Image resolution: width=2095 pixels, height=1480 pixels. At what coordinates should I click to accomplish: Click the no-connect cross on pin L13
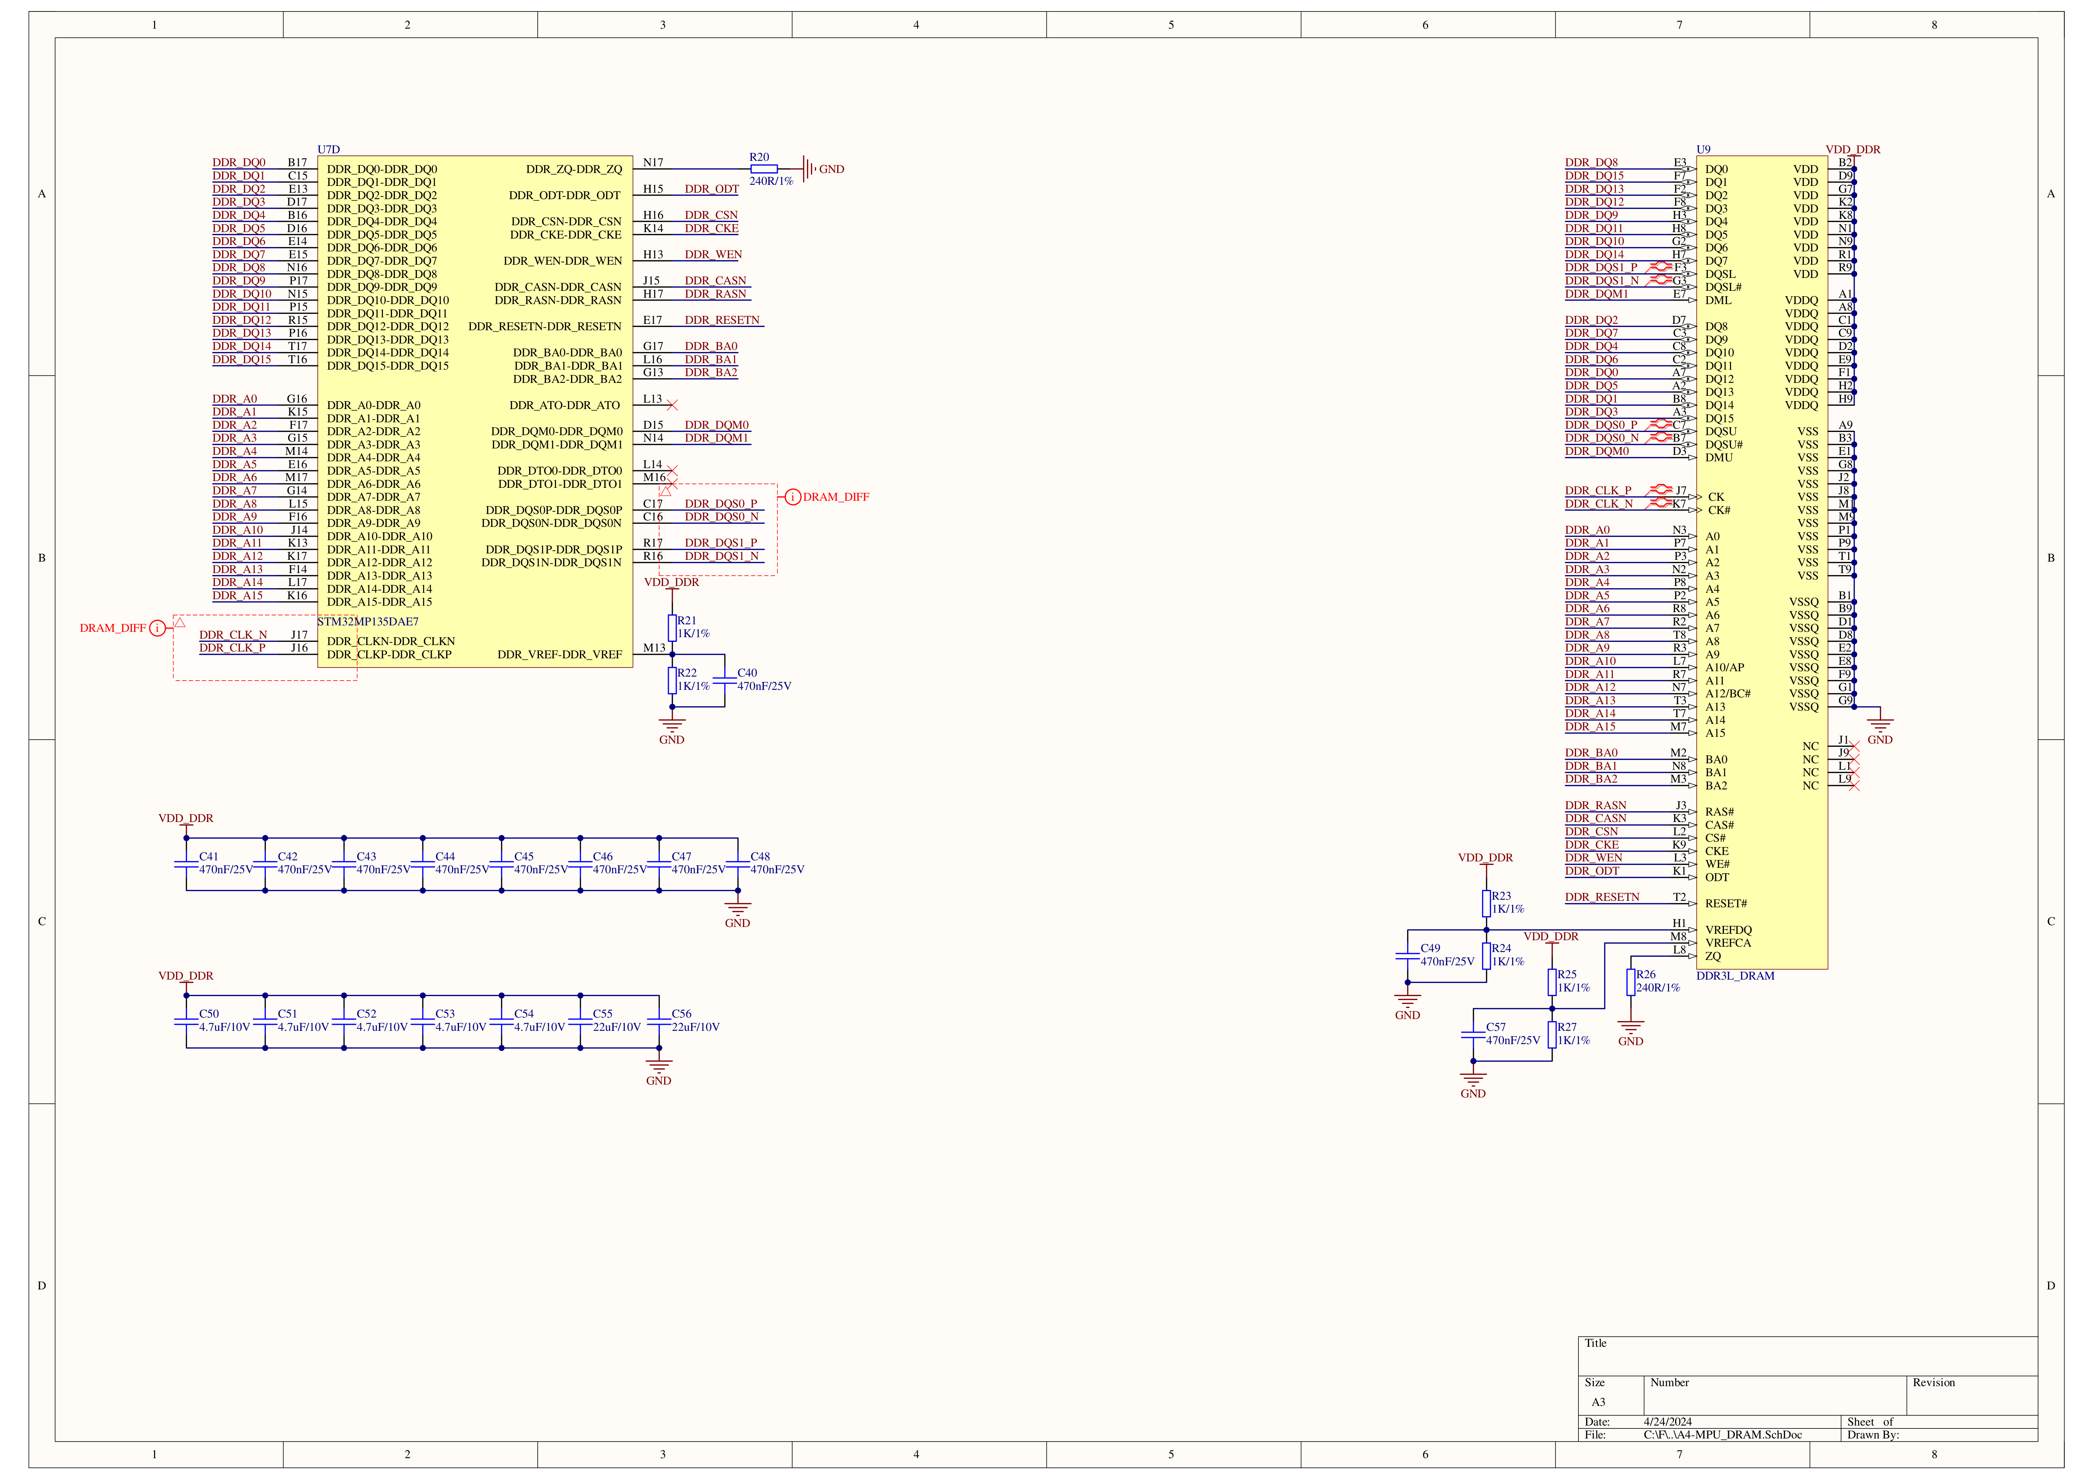tap(672, 405)
